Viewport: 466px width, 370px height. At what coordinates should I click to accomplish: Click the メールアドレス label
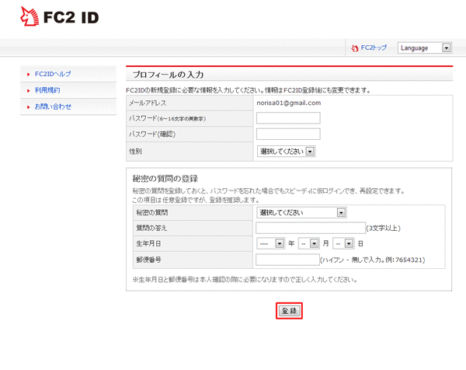point(148,103)
